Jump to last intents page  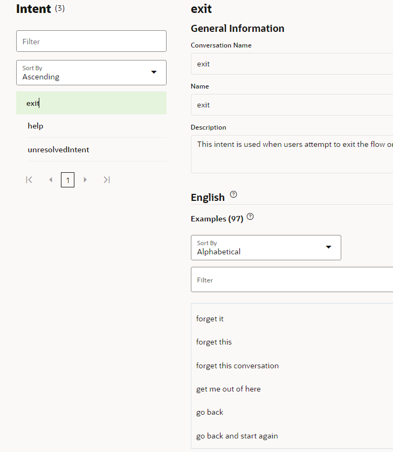click(x=107, y=180)
